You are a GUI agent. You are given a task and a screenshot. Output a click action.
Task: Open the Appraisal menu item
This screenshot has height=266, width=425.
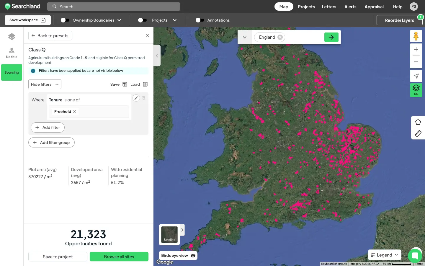click(x=374, y=7)
